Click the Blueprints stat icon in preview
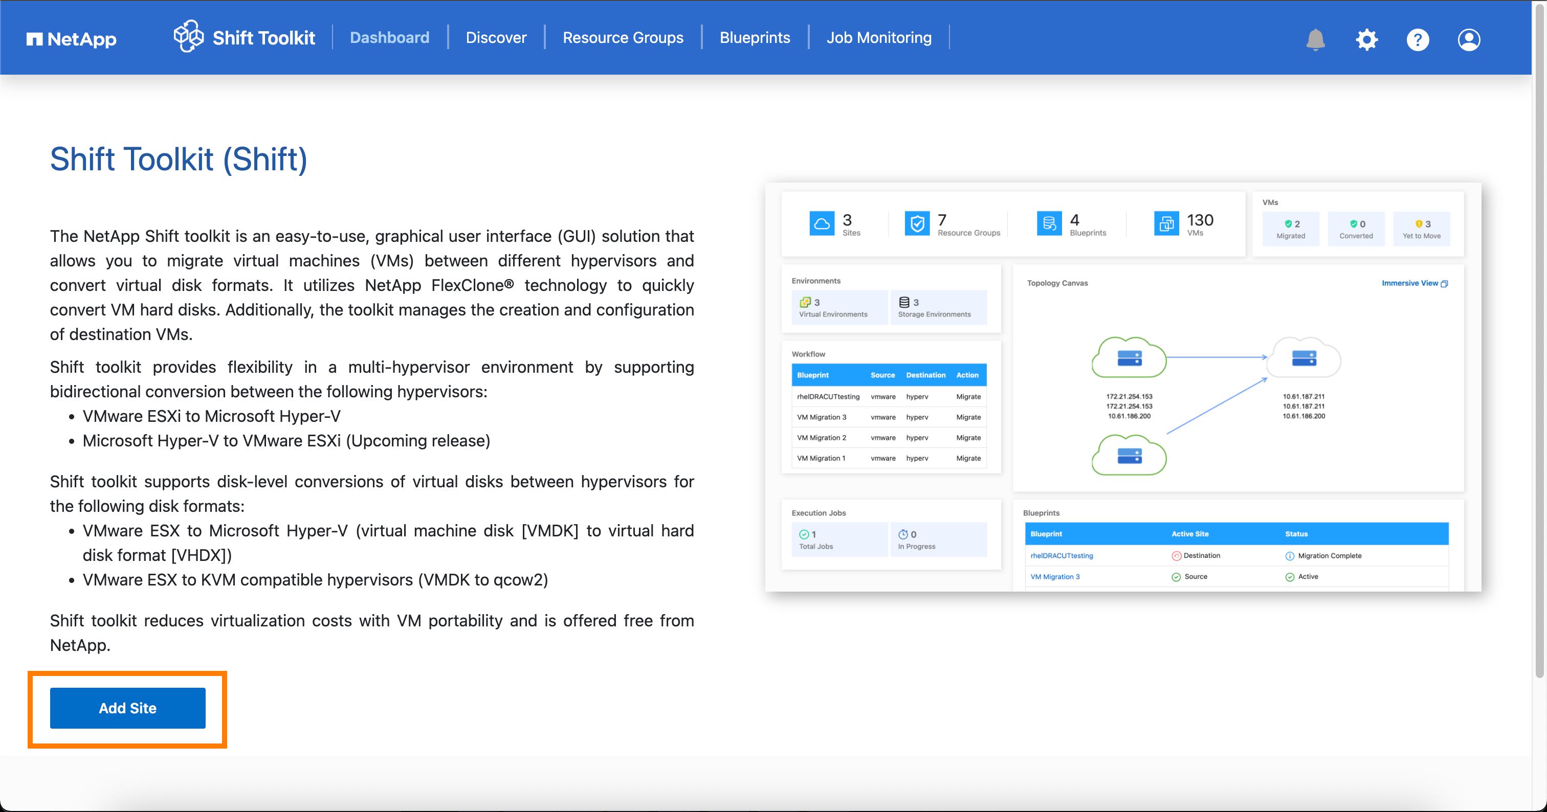This screenshot has height=812, width=1547. [1049, 224]
